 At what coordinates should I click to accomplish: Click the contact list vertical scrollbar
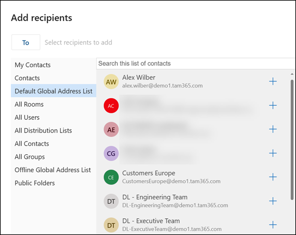[292, 139]
